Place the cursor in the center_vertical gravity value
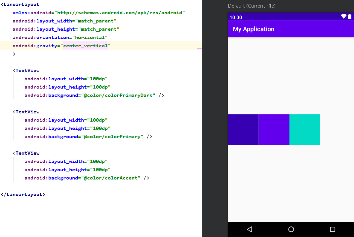 click(x=85, y=46)
